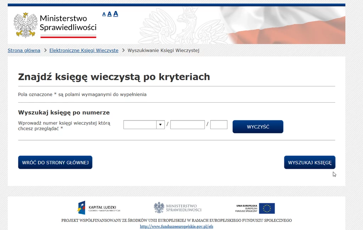Viewport: 363px width, 230px height.
Task: Click the largest font size A icon
Action: pos(116,14)
